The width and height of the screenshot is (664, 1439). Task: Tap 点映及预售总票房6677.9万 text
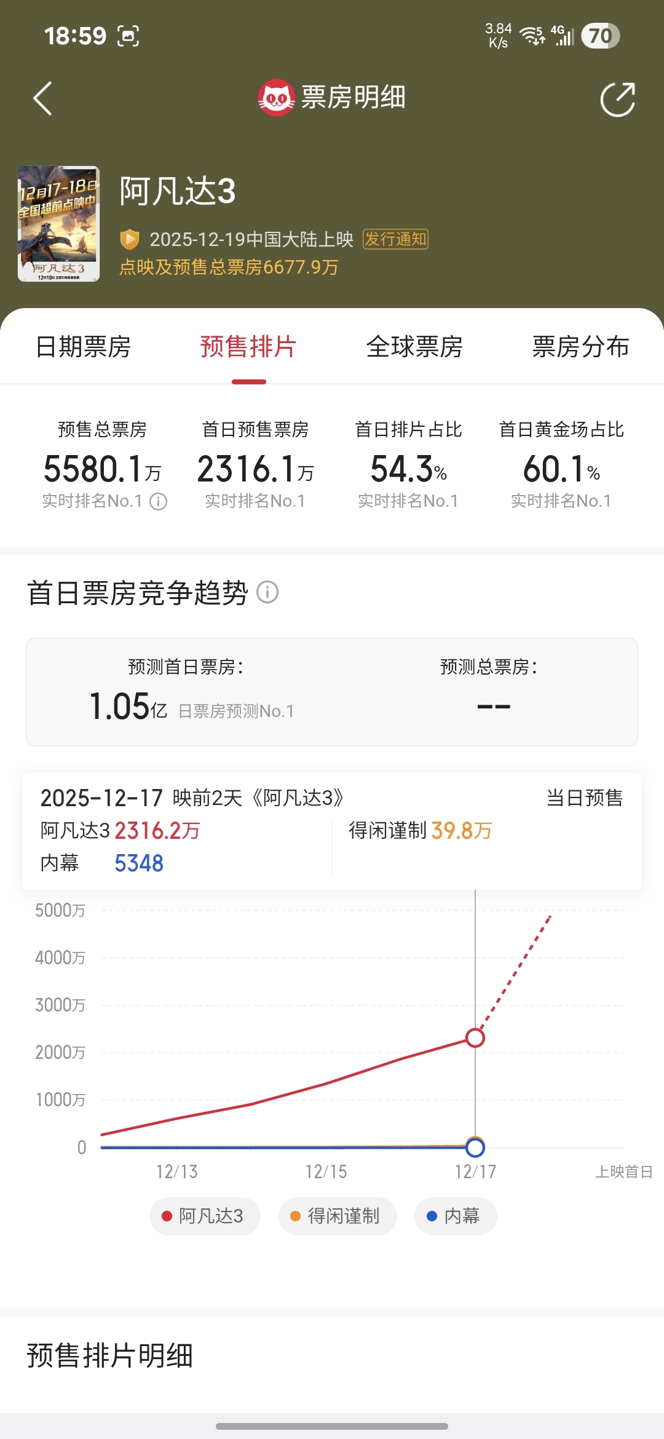(x=229, y=267)
